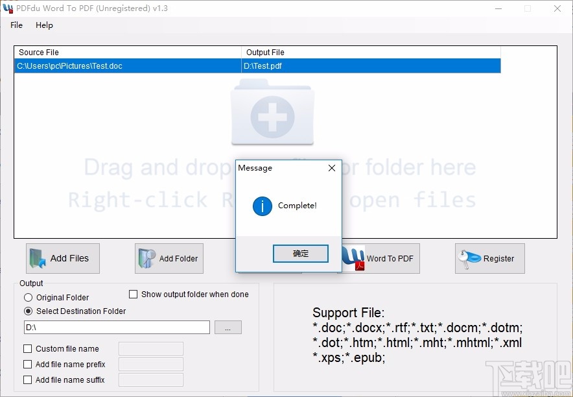Open the Help menu

pos(44,25)
